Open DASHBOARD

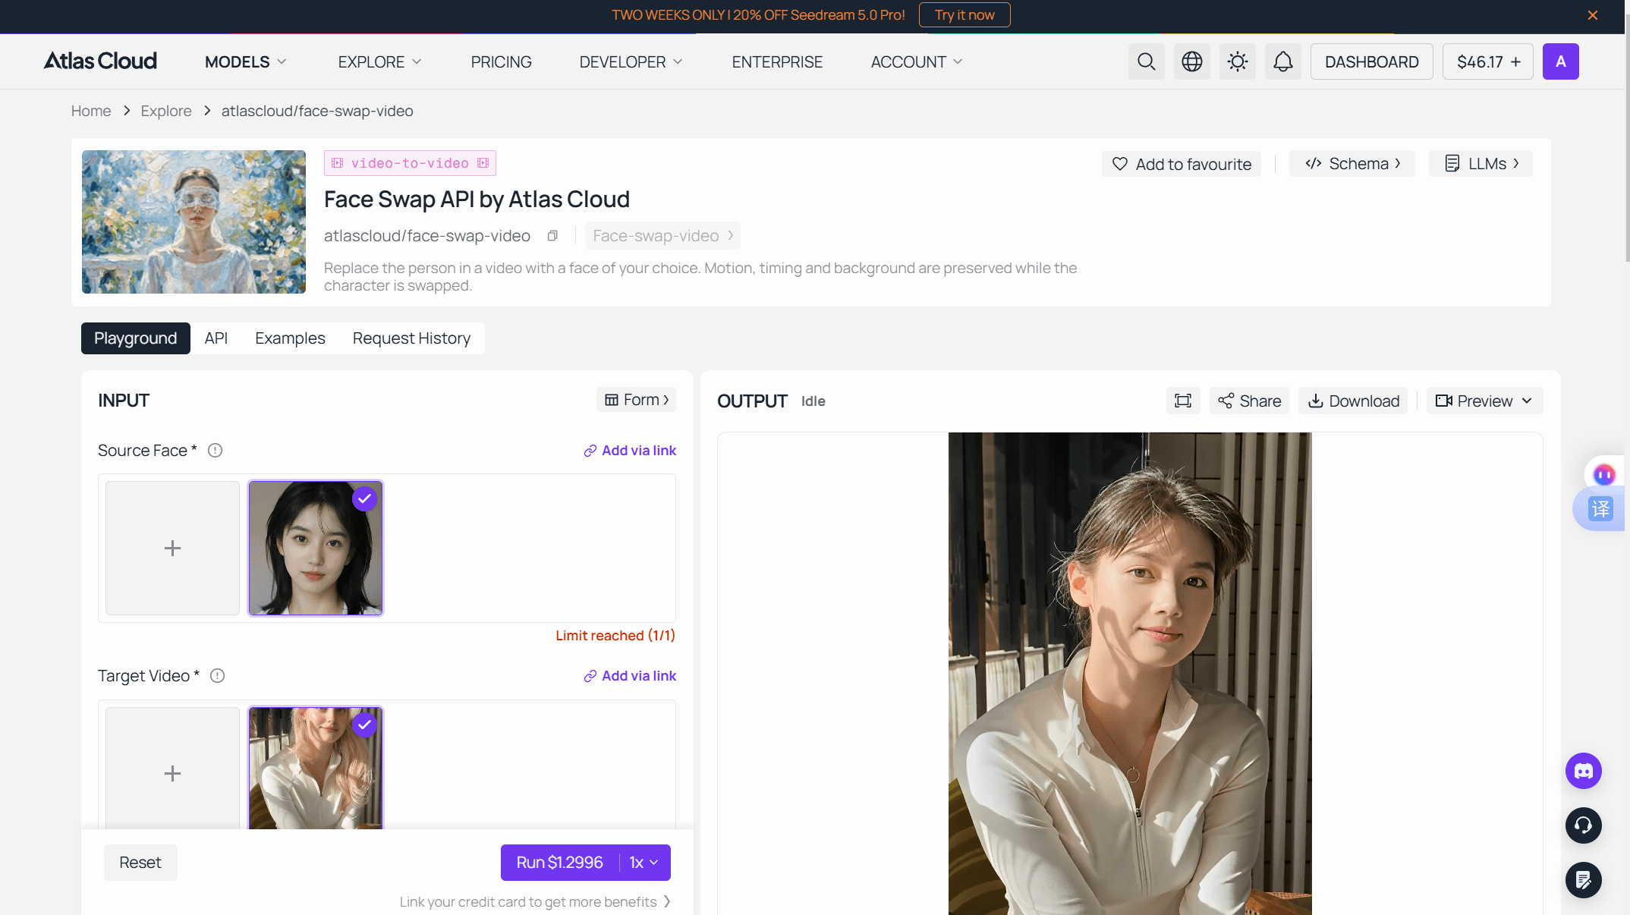(x=1371, y=61)
